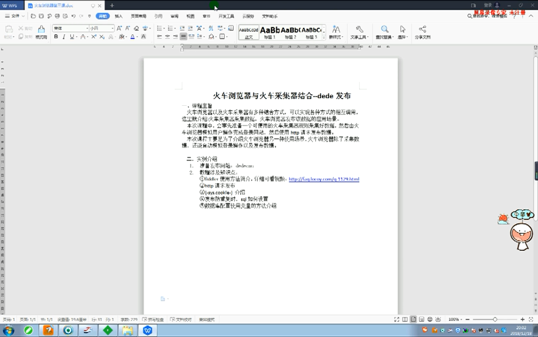This screenshot has width=538, height=337.
Task: Open the 页面布局 ribbon tab
Action: point(138,16)
